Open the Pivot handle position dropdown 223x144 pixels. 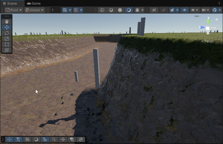(x=14, y=10)
